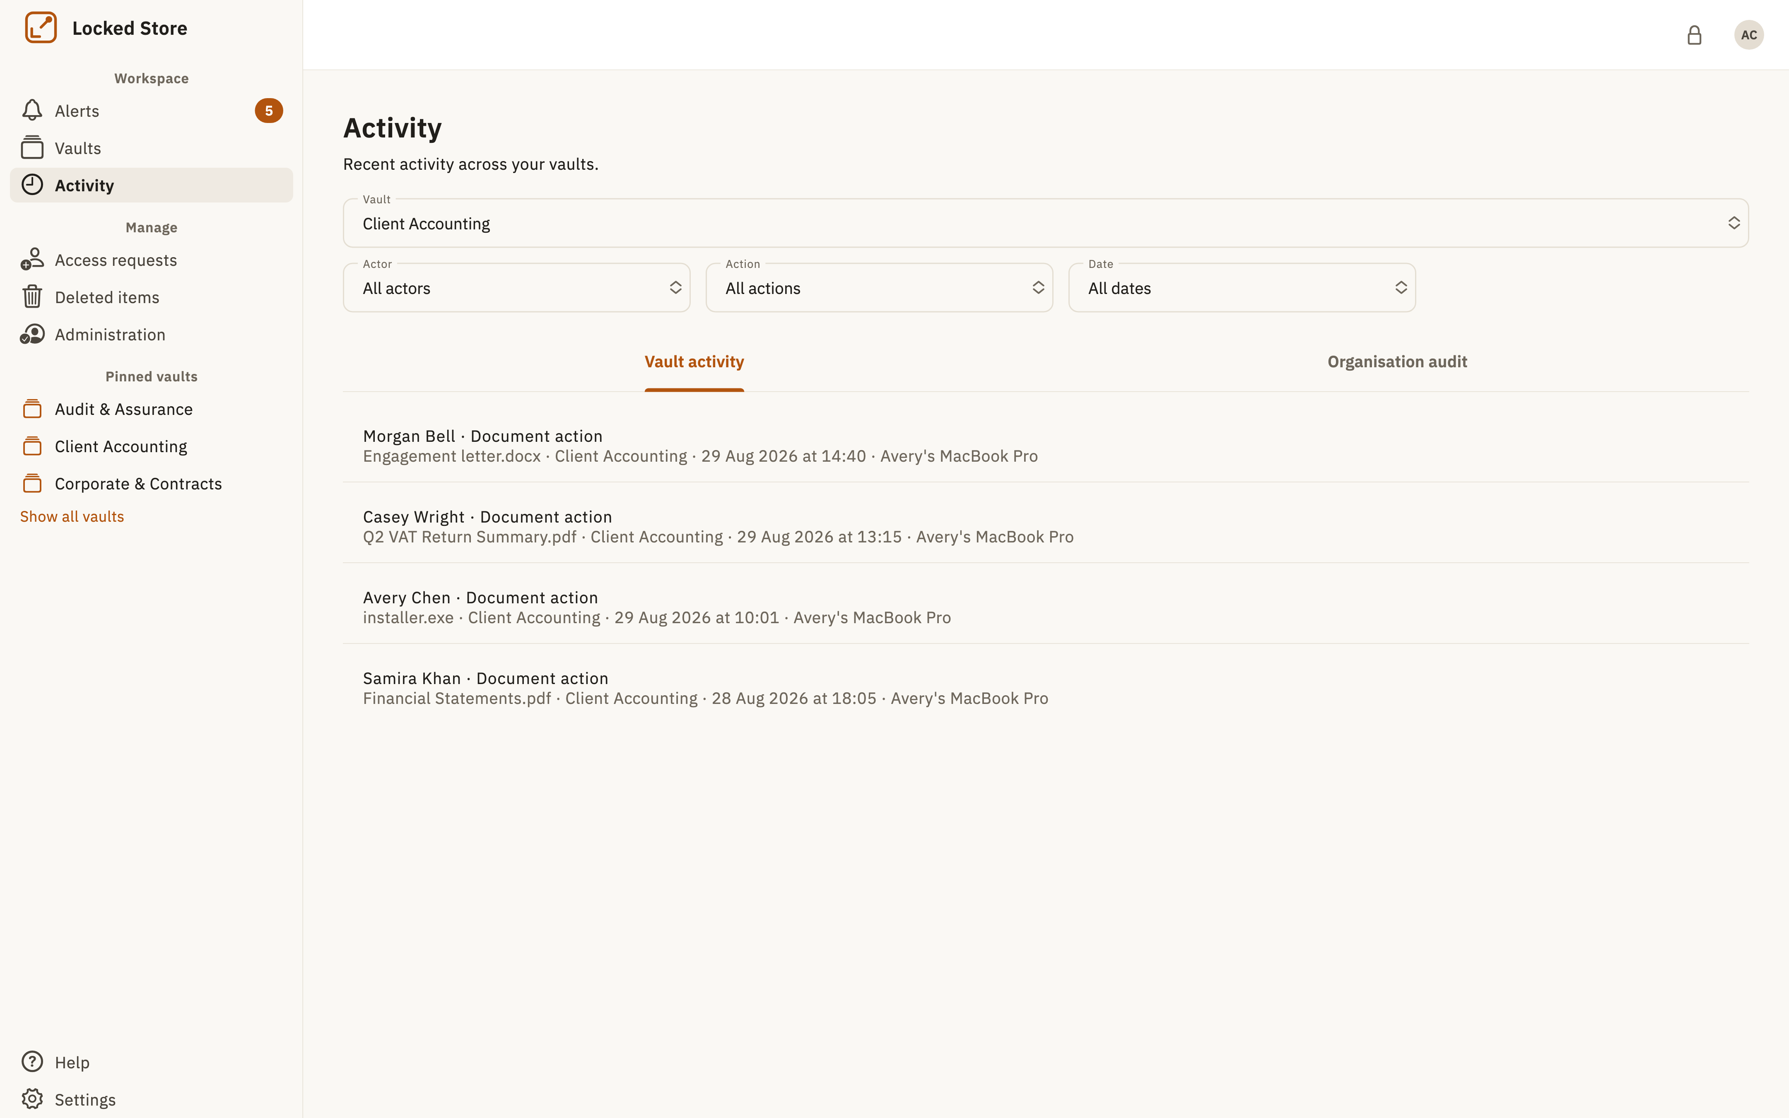The width and height of the screenshot is (1789, 1118).
Task: Open Administration page
Action: point(152,334)
